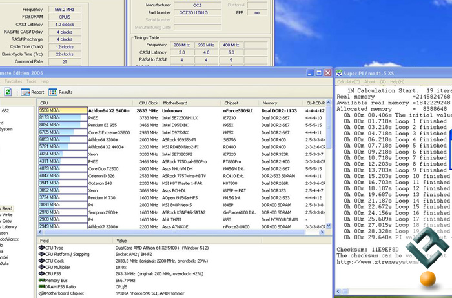This screenshot has height=298, width=452.
Task: Click the Part Number OCZ2G11001G field
Action: pyautogui.click(x=198, y=13)
